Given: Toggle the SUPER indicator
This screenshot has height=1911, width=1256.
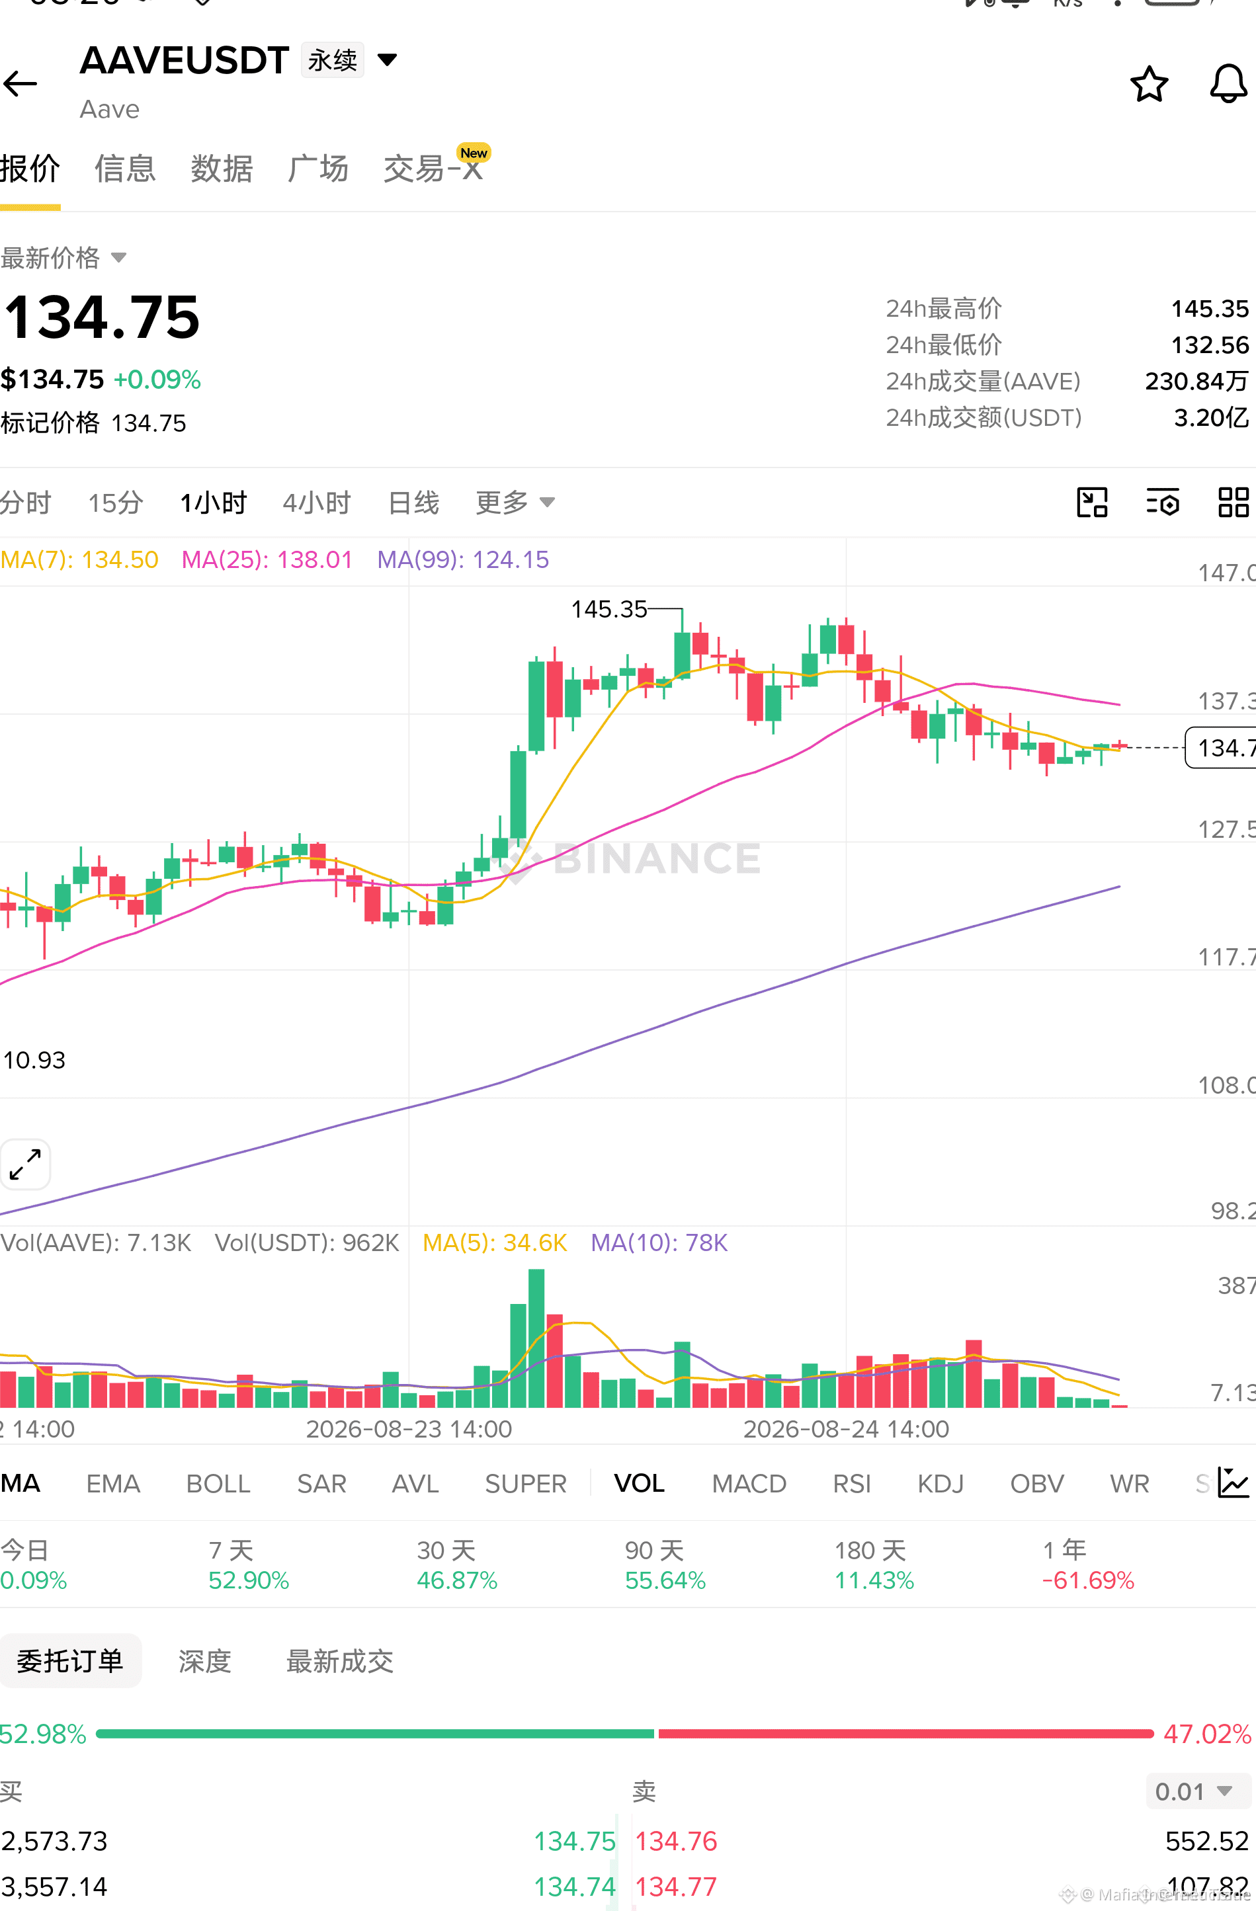Looking at the screenshot, I should pyautogui.click(x=526, y=1483).
